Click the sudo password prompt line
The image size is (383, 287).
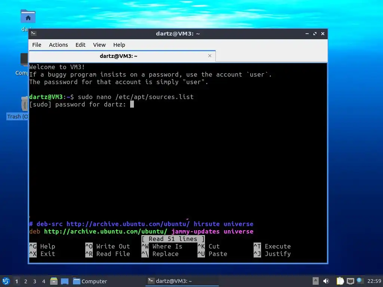click(x=82, y=105)
